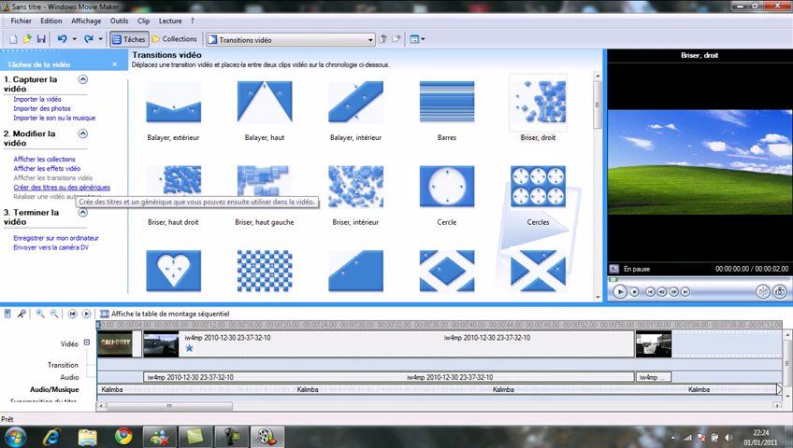Open the Fichier menu
793x448 pixels.
[x=21, y=20]
